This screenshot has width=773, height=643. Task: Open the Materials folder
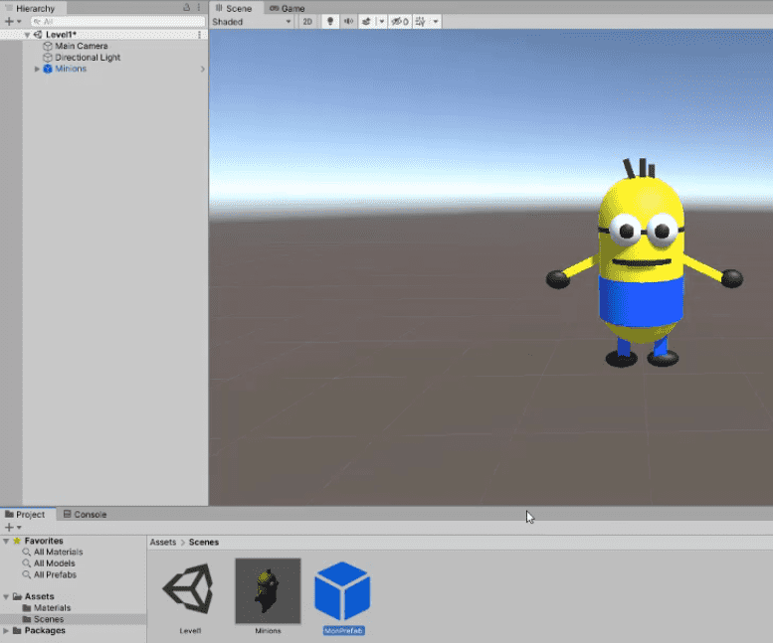click(x=53, y=607)
